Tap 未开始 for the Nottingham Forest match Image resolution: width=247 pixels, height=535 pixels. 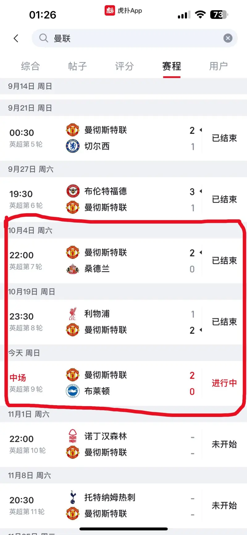224,444
